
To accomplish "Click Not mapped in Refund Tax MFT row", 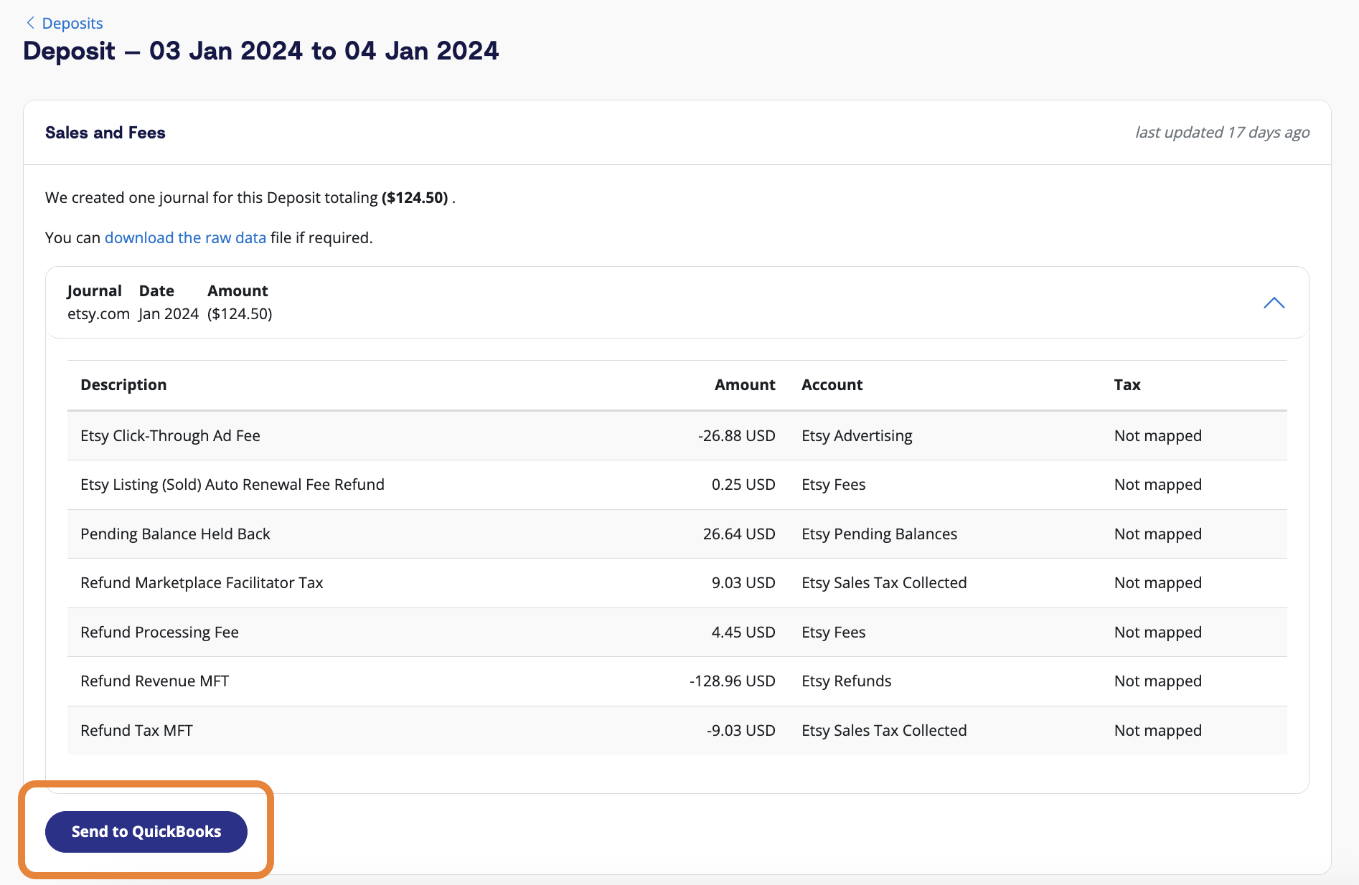I will coord(1157,730).
